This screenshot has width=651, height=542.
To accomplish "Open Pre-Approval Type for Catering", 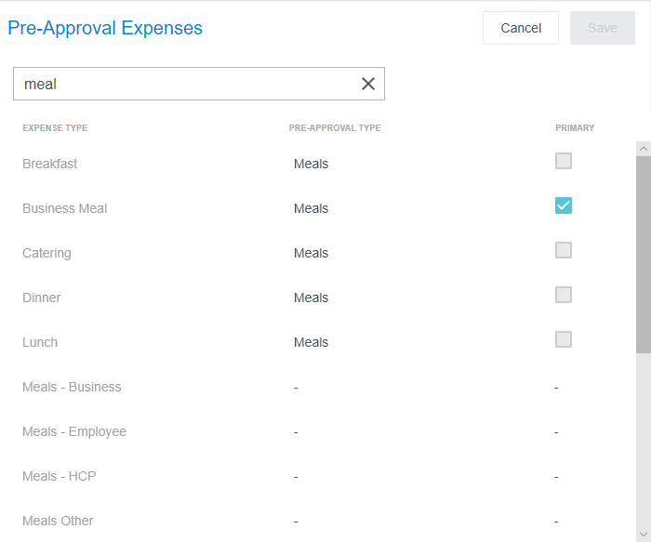I will [x=311, y=253].
